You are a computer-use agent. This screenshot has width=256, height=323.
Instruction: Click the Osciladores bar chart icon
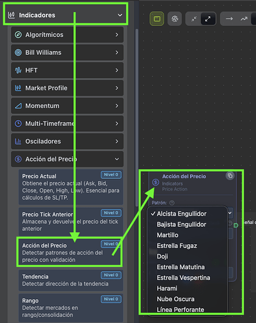[x=18, y=141]
